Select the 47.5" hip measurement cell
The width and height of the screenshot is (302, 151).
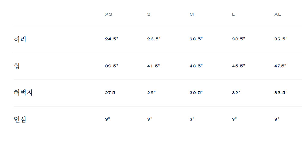(x=281, y=66)
